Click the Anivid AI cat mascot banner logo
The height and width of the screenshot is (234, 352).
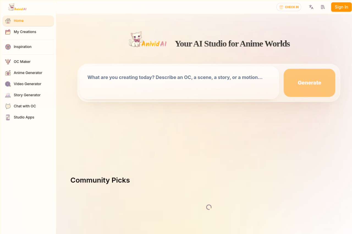[x=148, y=40]
